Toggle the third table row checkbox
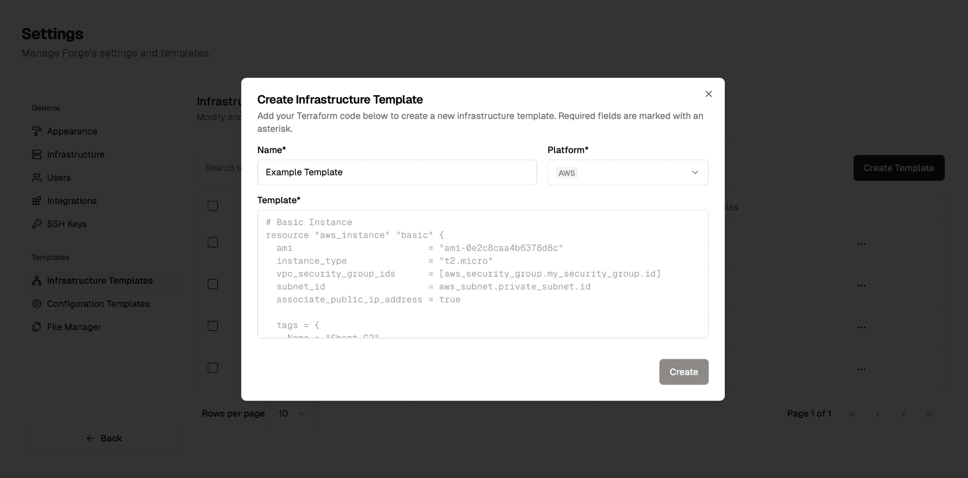The width and height of the screenshot is (968, 478). (x=213, y=326)
